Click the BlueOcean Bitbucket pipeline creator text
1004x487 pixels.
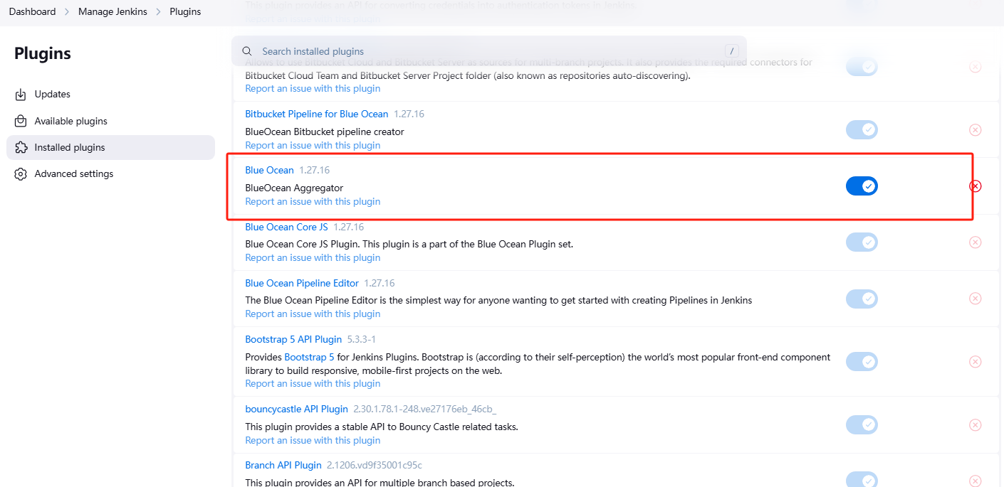pyautogui.click(x=325, y=132)
